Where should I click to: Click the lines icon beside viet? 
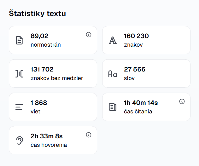pyautogui.click(x=19, y=107)
